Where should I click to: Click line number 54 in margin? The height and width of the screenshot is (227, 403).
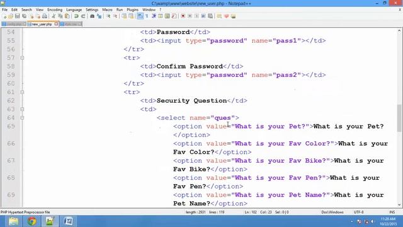click(11, 32)
